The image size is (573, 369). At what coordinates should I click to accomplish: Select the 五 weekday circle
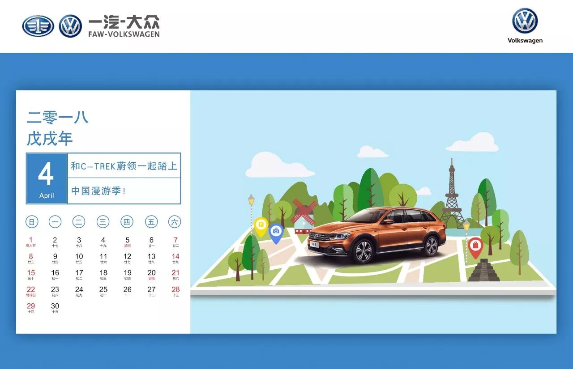click(151, 221)
